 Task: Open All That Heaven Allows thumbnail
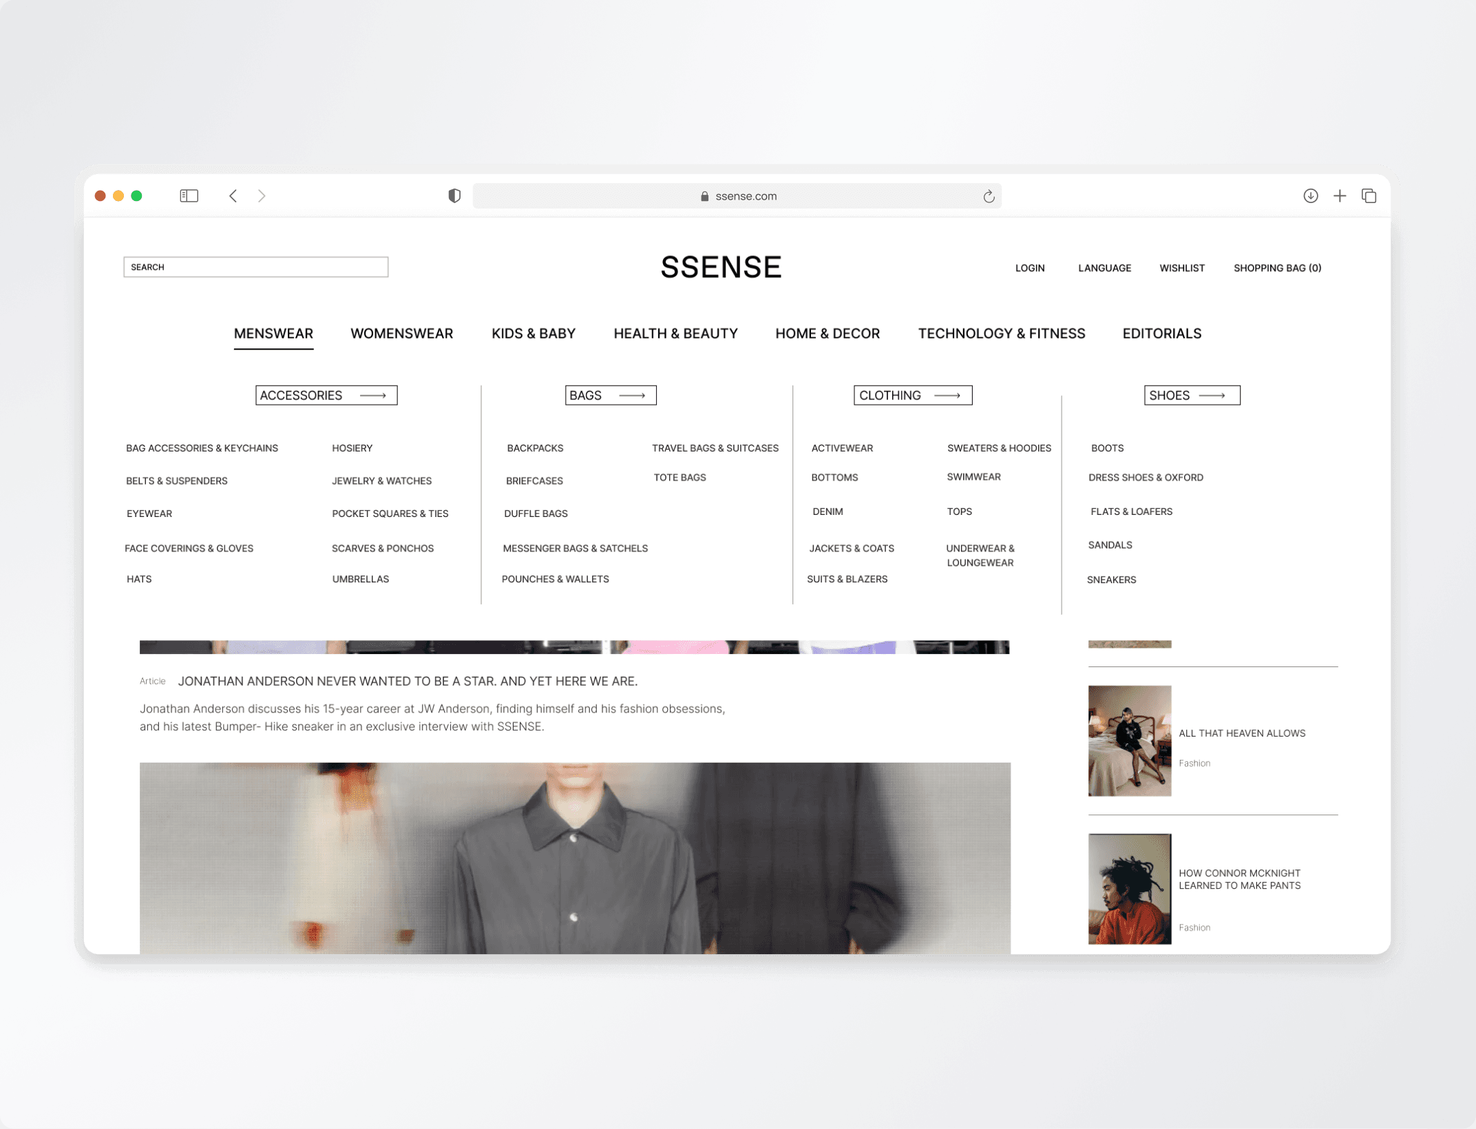click(1130, 741)
